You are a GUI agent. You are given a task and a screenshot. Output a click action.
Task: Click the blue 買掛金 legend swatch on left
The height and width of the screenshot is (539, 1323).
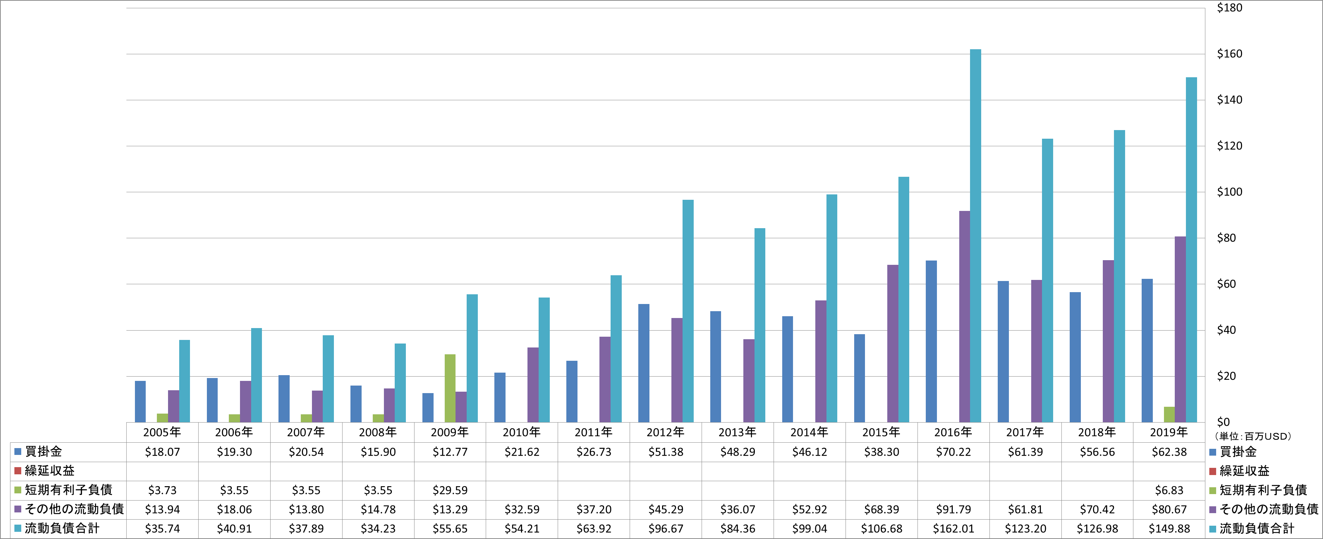18,452
